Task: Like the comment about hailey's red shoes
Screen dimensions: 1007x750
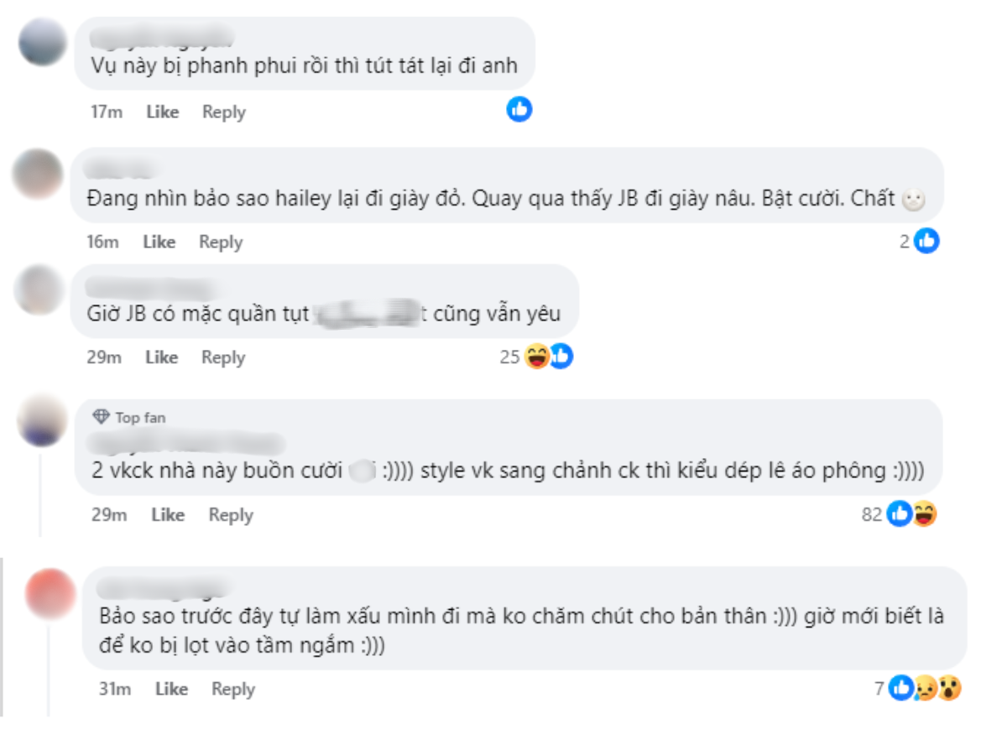Action: pos(159,242)
